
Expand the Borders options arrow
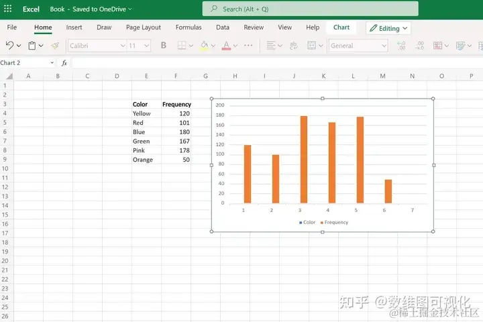pos(191,46)
